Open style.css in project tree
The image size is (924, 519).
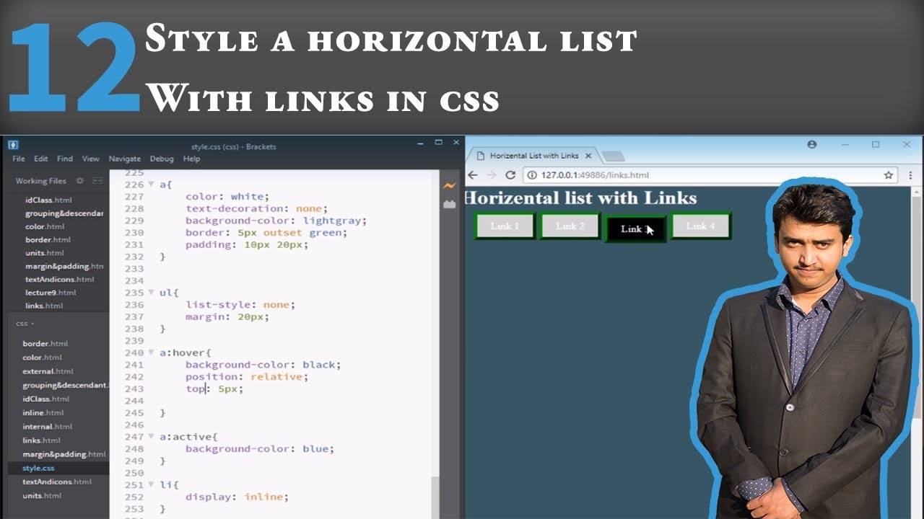point(38,469)
